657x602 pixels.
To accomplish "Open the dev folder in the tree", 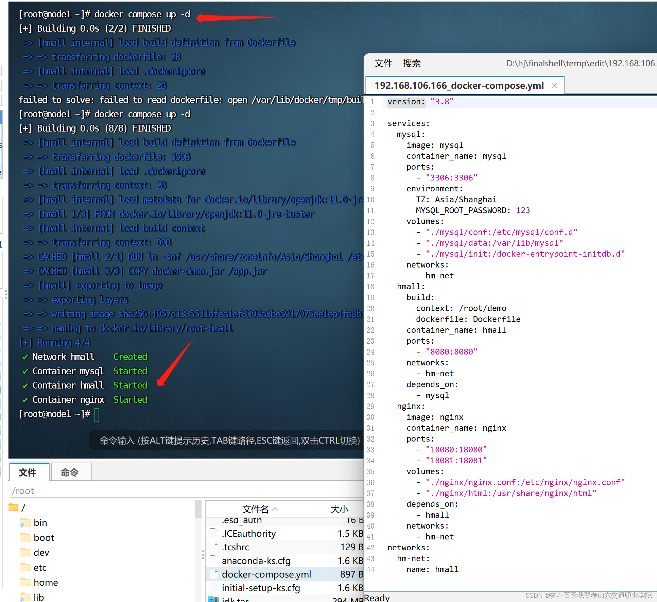I will (x=41, y=552).
